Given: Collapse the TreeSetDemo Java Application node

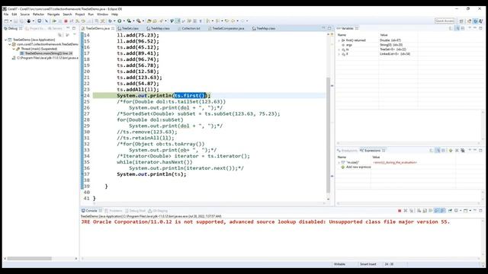Looking at the screenshot, I should click(x=5, y=40).
